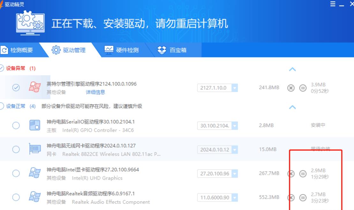The image size is (354, 210).
Task: Select the Intel显卡驱动程序 row checkbox
Action: coord(16,173)
